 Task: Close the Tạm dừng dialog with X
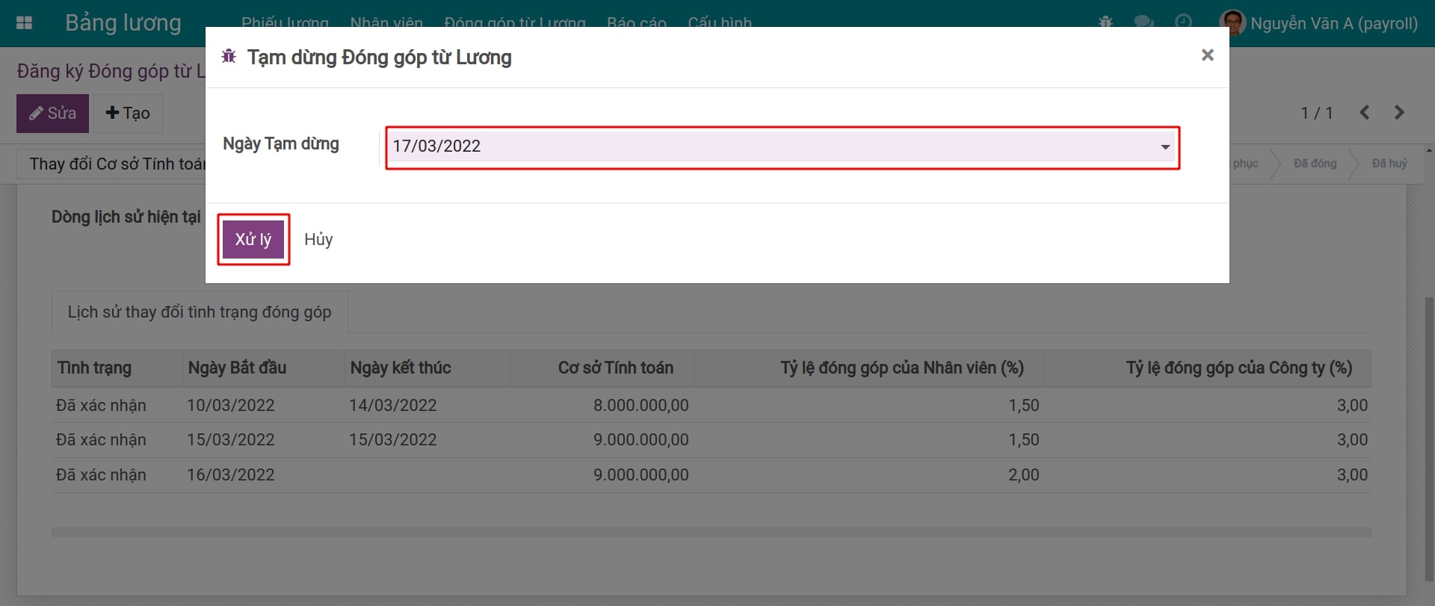(x=1207, y=55)
